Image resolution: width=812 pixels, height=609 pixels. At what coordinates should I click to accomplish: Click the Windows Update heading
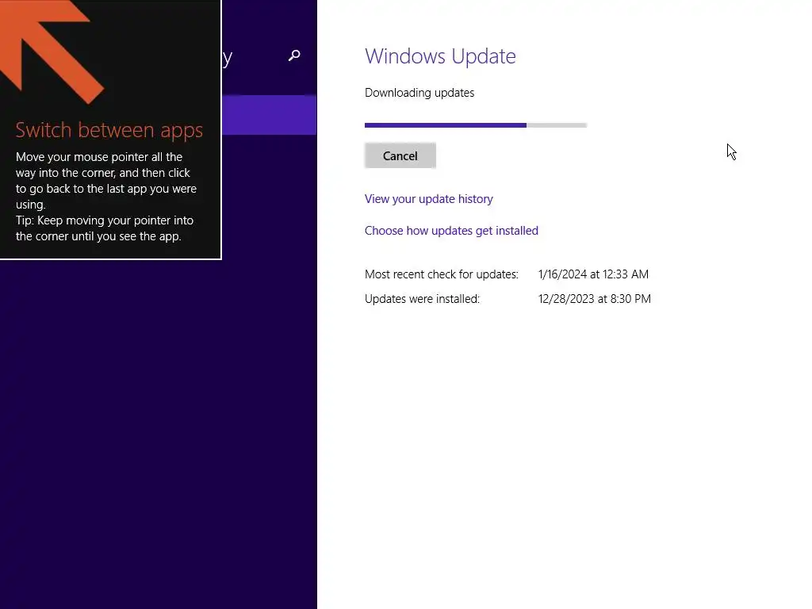440,56
